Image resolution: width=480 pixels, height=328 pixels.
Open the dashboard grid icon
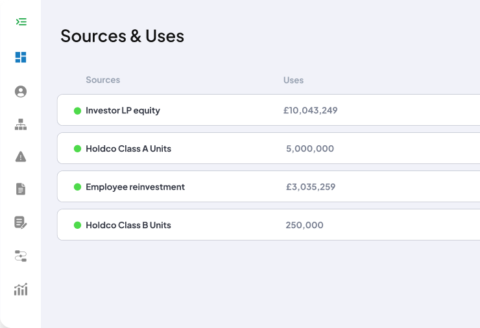click(x=21, y=57)
